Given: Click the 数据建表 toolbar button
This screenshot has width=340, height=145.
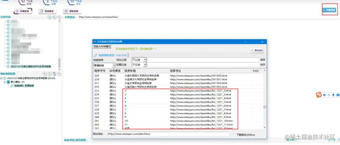Looking at the screenshot, I should pyautogui.click(x=48, y=11).
